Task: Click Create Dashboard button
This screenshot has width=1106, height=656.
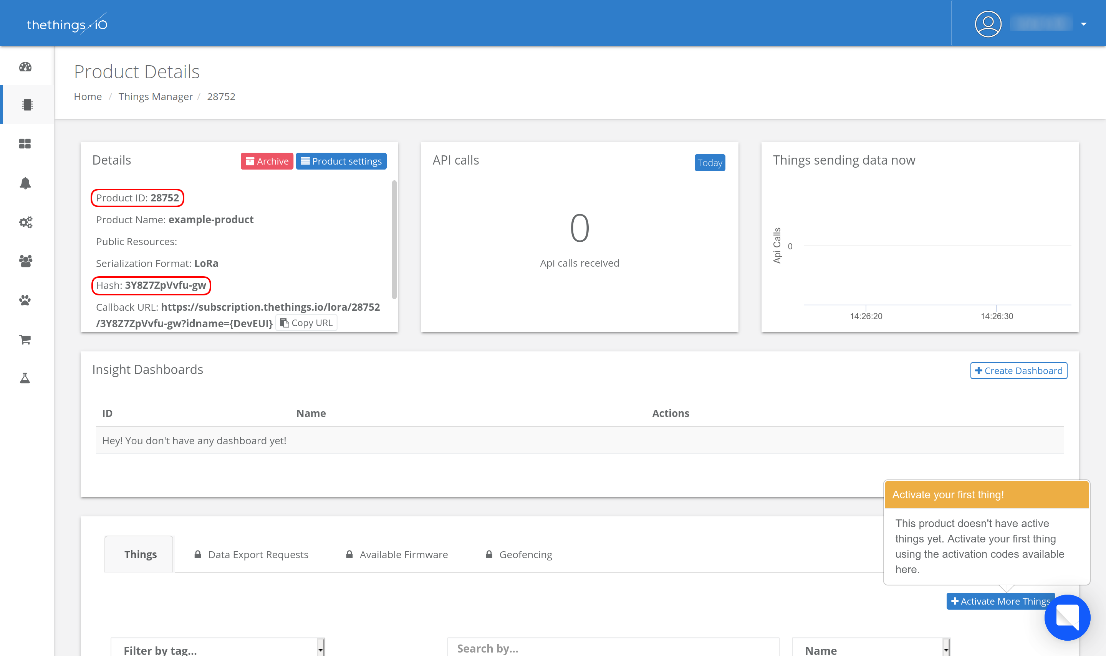Action: [x=1018, y=371]
